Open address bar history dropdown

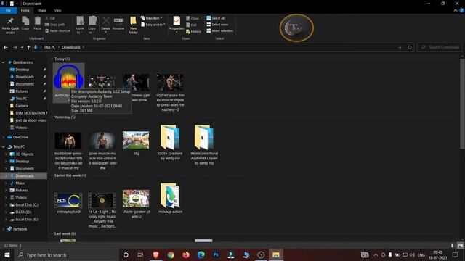pyautogui.click(x=400, y=47)
